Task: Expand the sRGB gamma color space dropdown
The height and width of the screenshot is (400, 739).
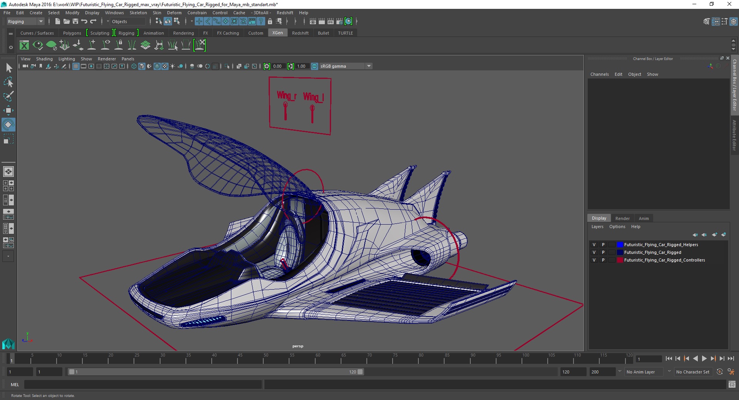Action: click(369, 66)
